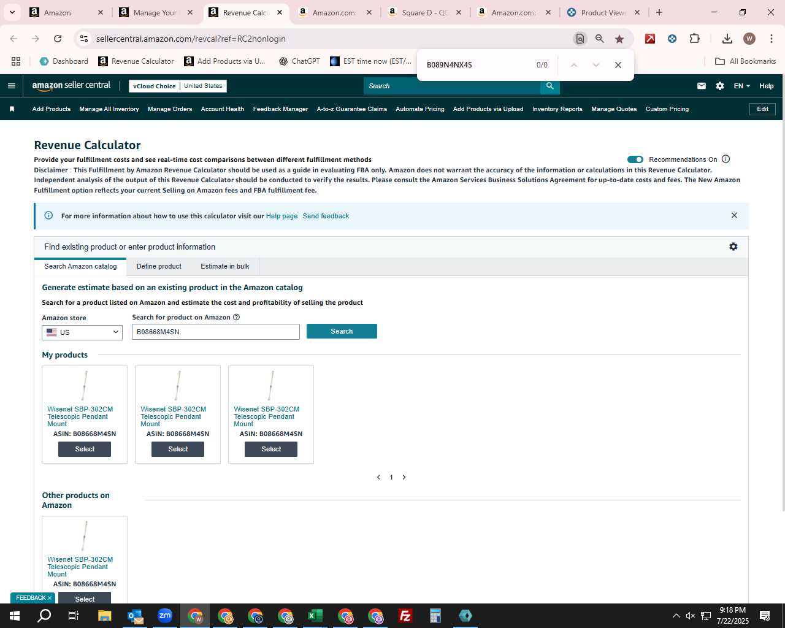Image resolution: width=785 pixels, height=628 pixels.
Task: Click the bookmark flag icon in nav bar
Action: pyautogui.click(x=12, y=109)
